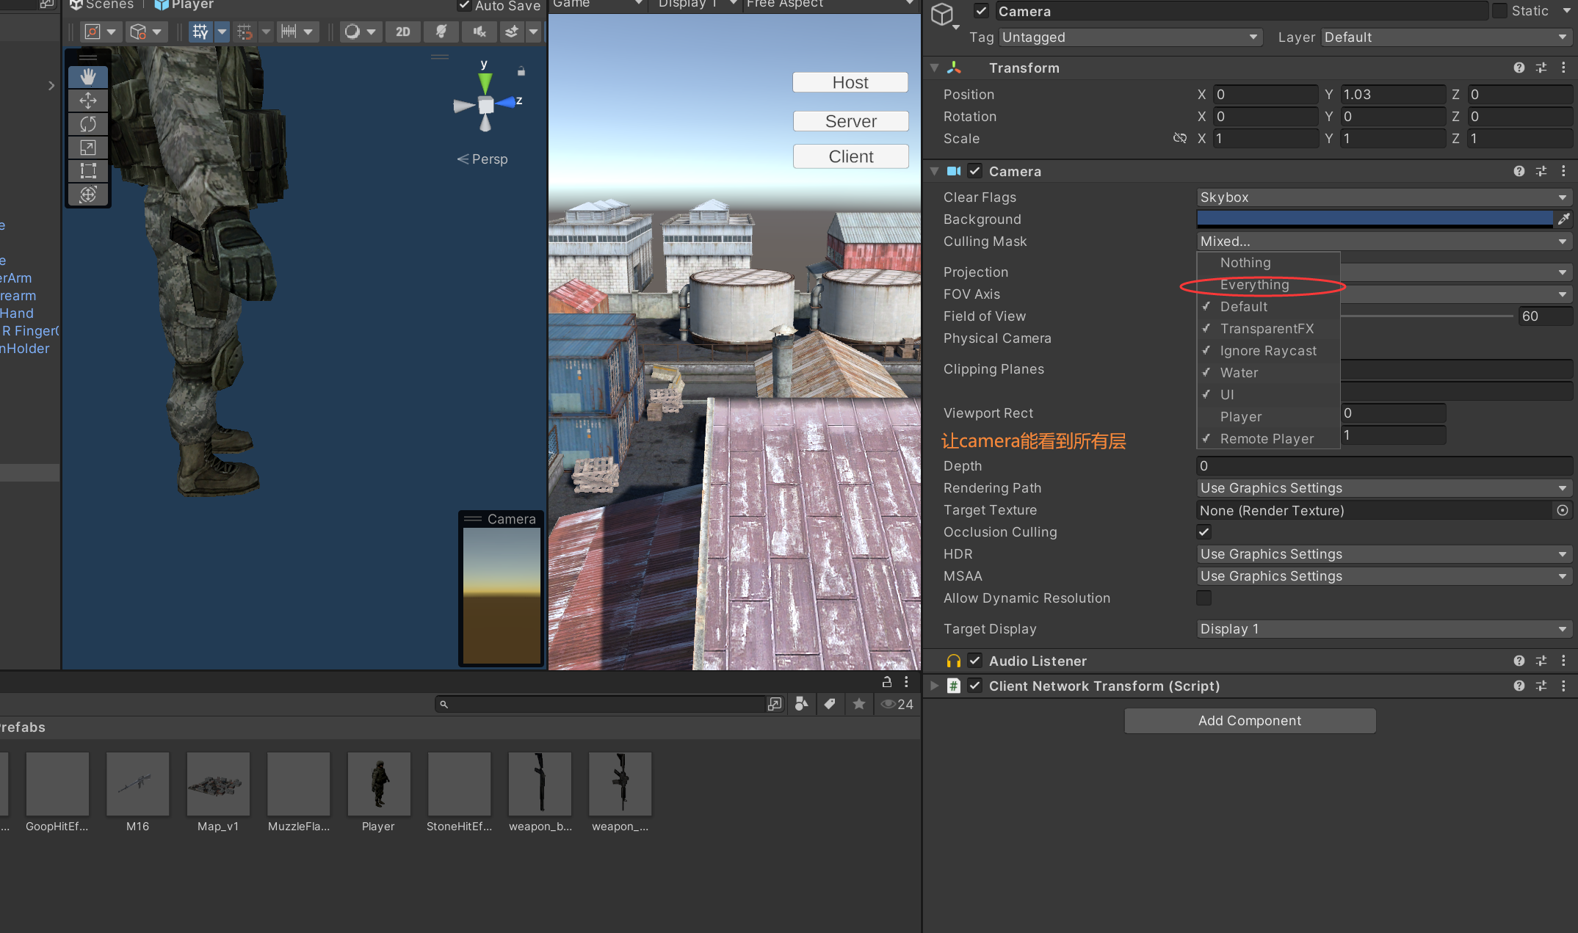Toggle scene audio mute icon

tap(479, 32)
